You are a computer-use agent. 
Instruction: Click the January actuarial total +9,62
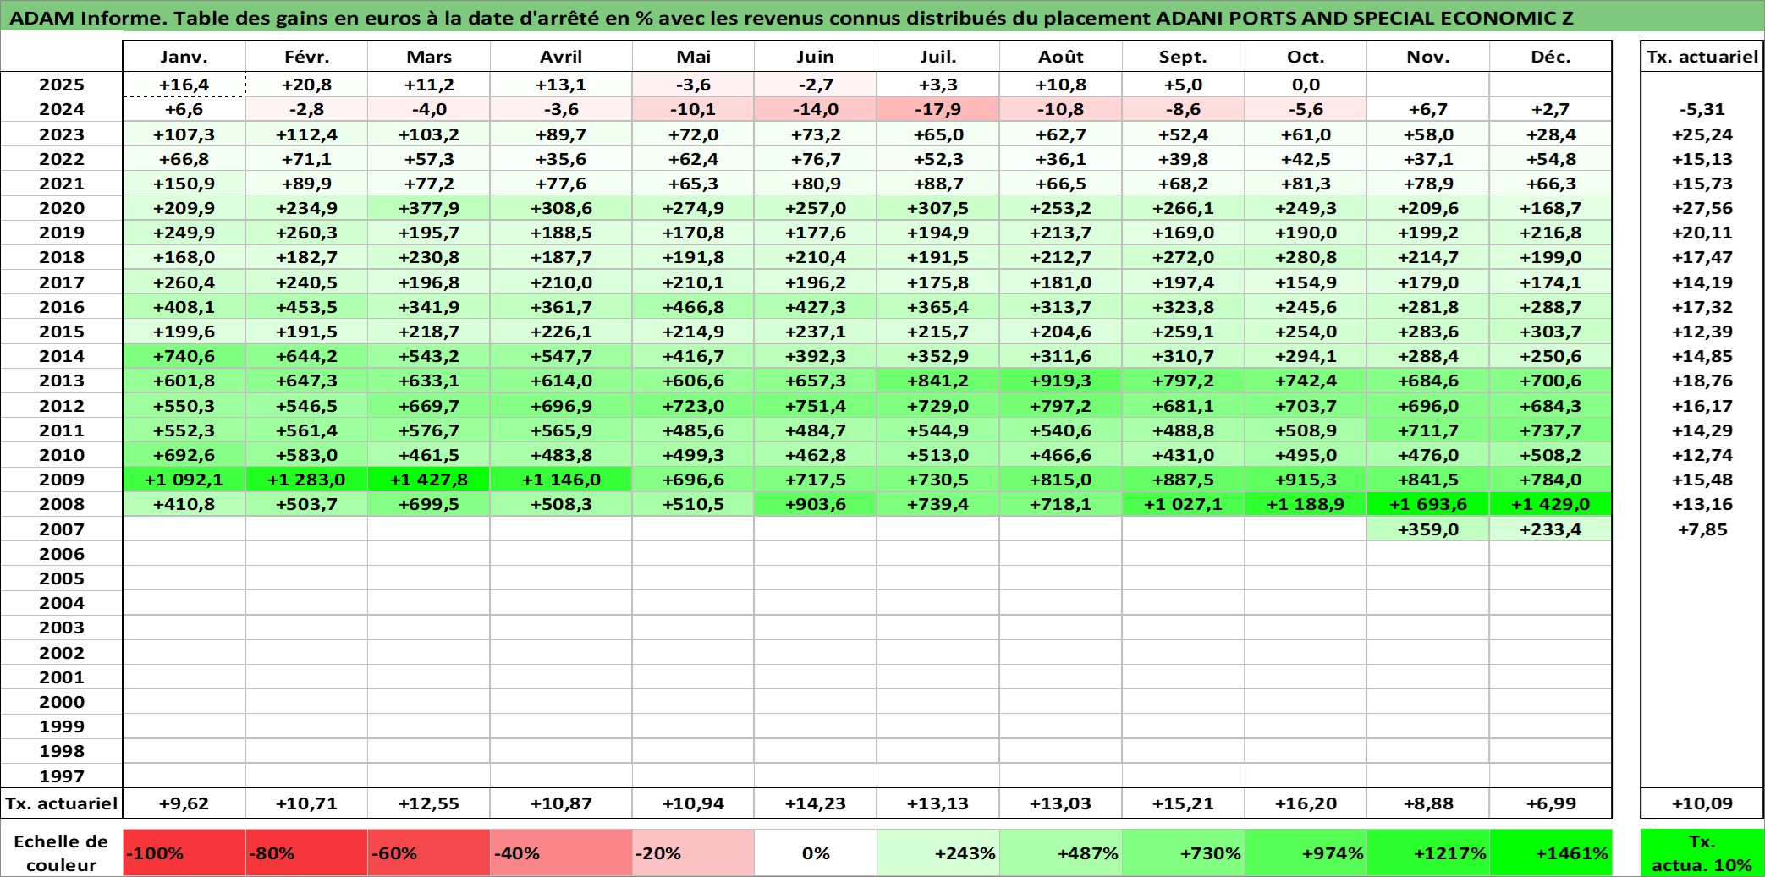[x=184, y=803]
